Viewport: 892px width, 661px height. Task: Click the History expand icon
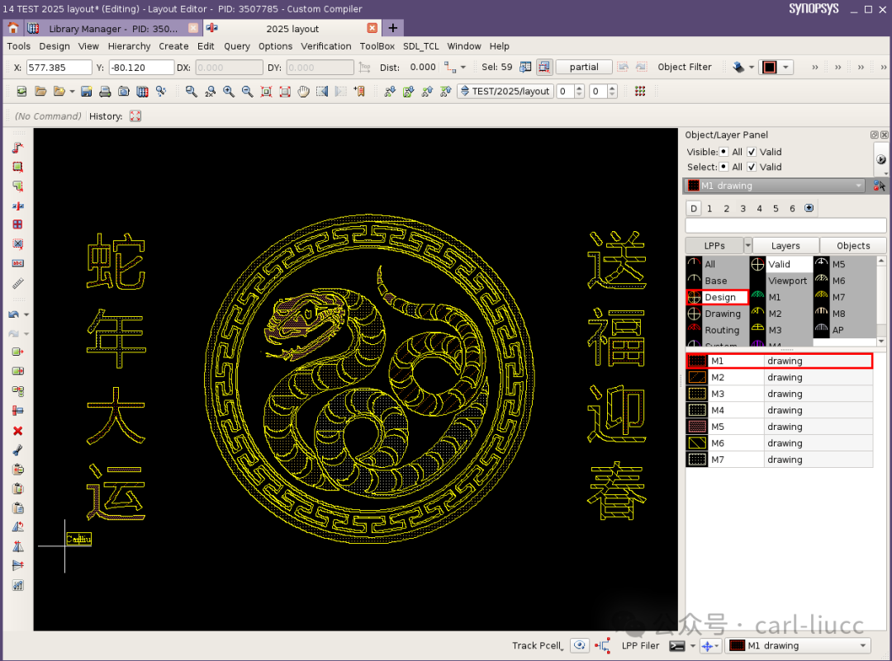135,116
